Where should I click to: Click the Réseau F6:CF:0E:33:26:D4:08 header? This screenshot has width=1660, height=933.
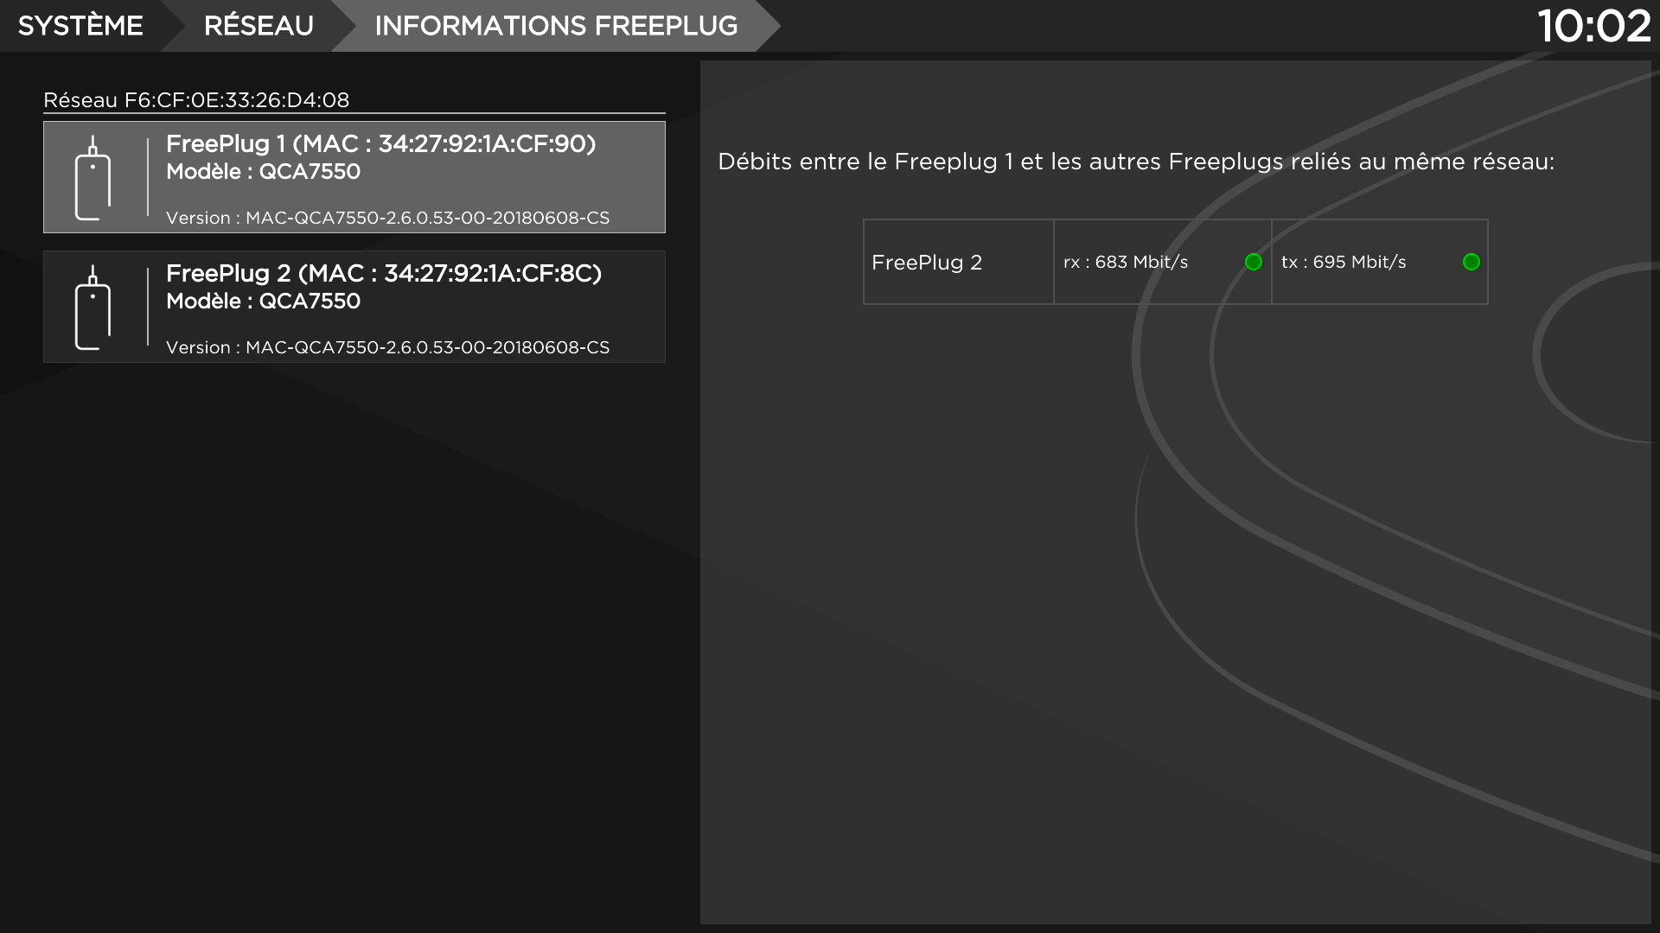click(x=196, y=100)
